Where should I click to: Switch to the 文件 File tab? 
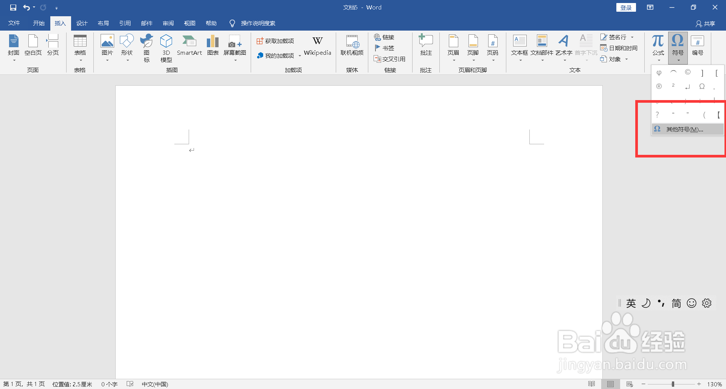click(14, 23)
